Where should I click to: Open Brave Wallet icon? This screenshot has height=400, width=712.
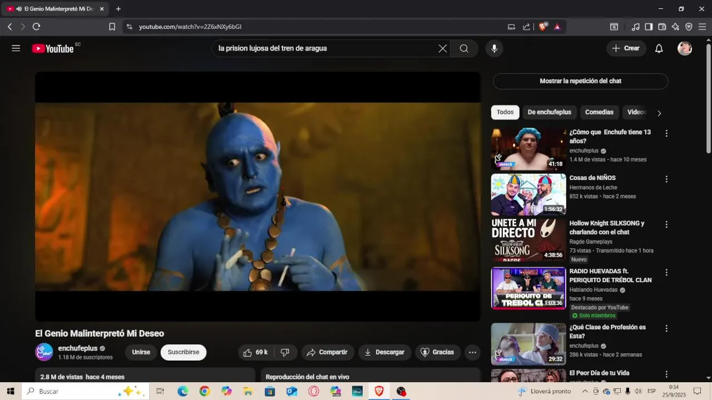(x=662, y=27)
